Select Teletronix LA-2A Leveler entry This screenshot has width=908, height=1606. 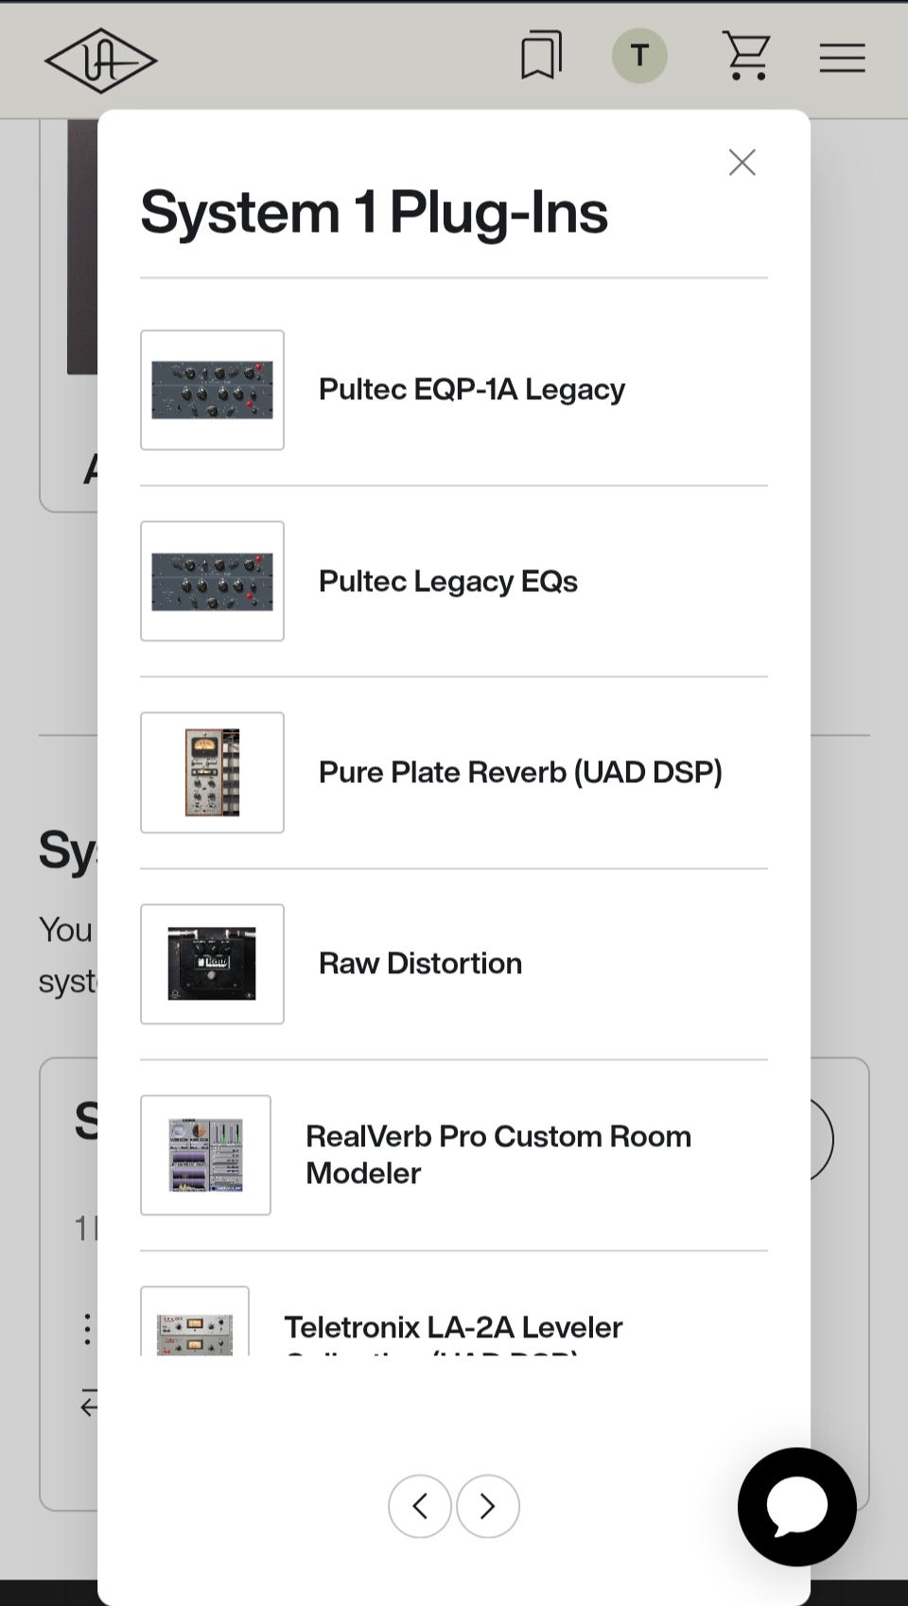[x=453, y=1328]
